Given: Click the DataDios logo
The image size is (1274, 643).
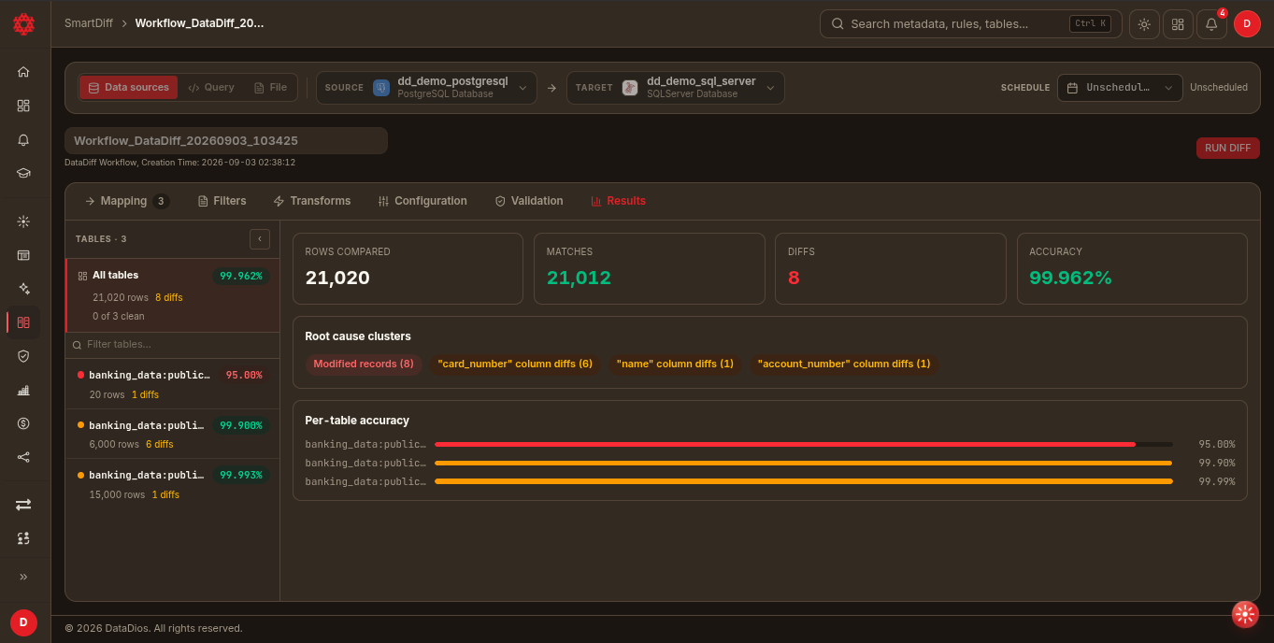Looking at the screenshot, I should pos(23,24).
